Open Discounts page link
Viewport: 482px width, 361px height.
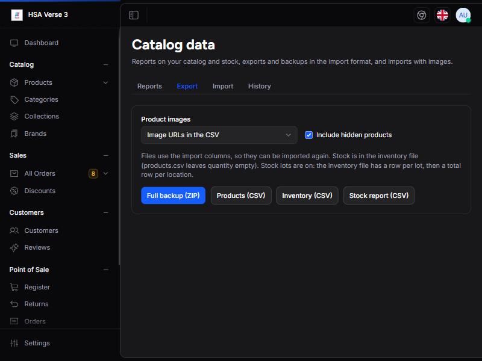pos(40,191)
